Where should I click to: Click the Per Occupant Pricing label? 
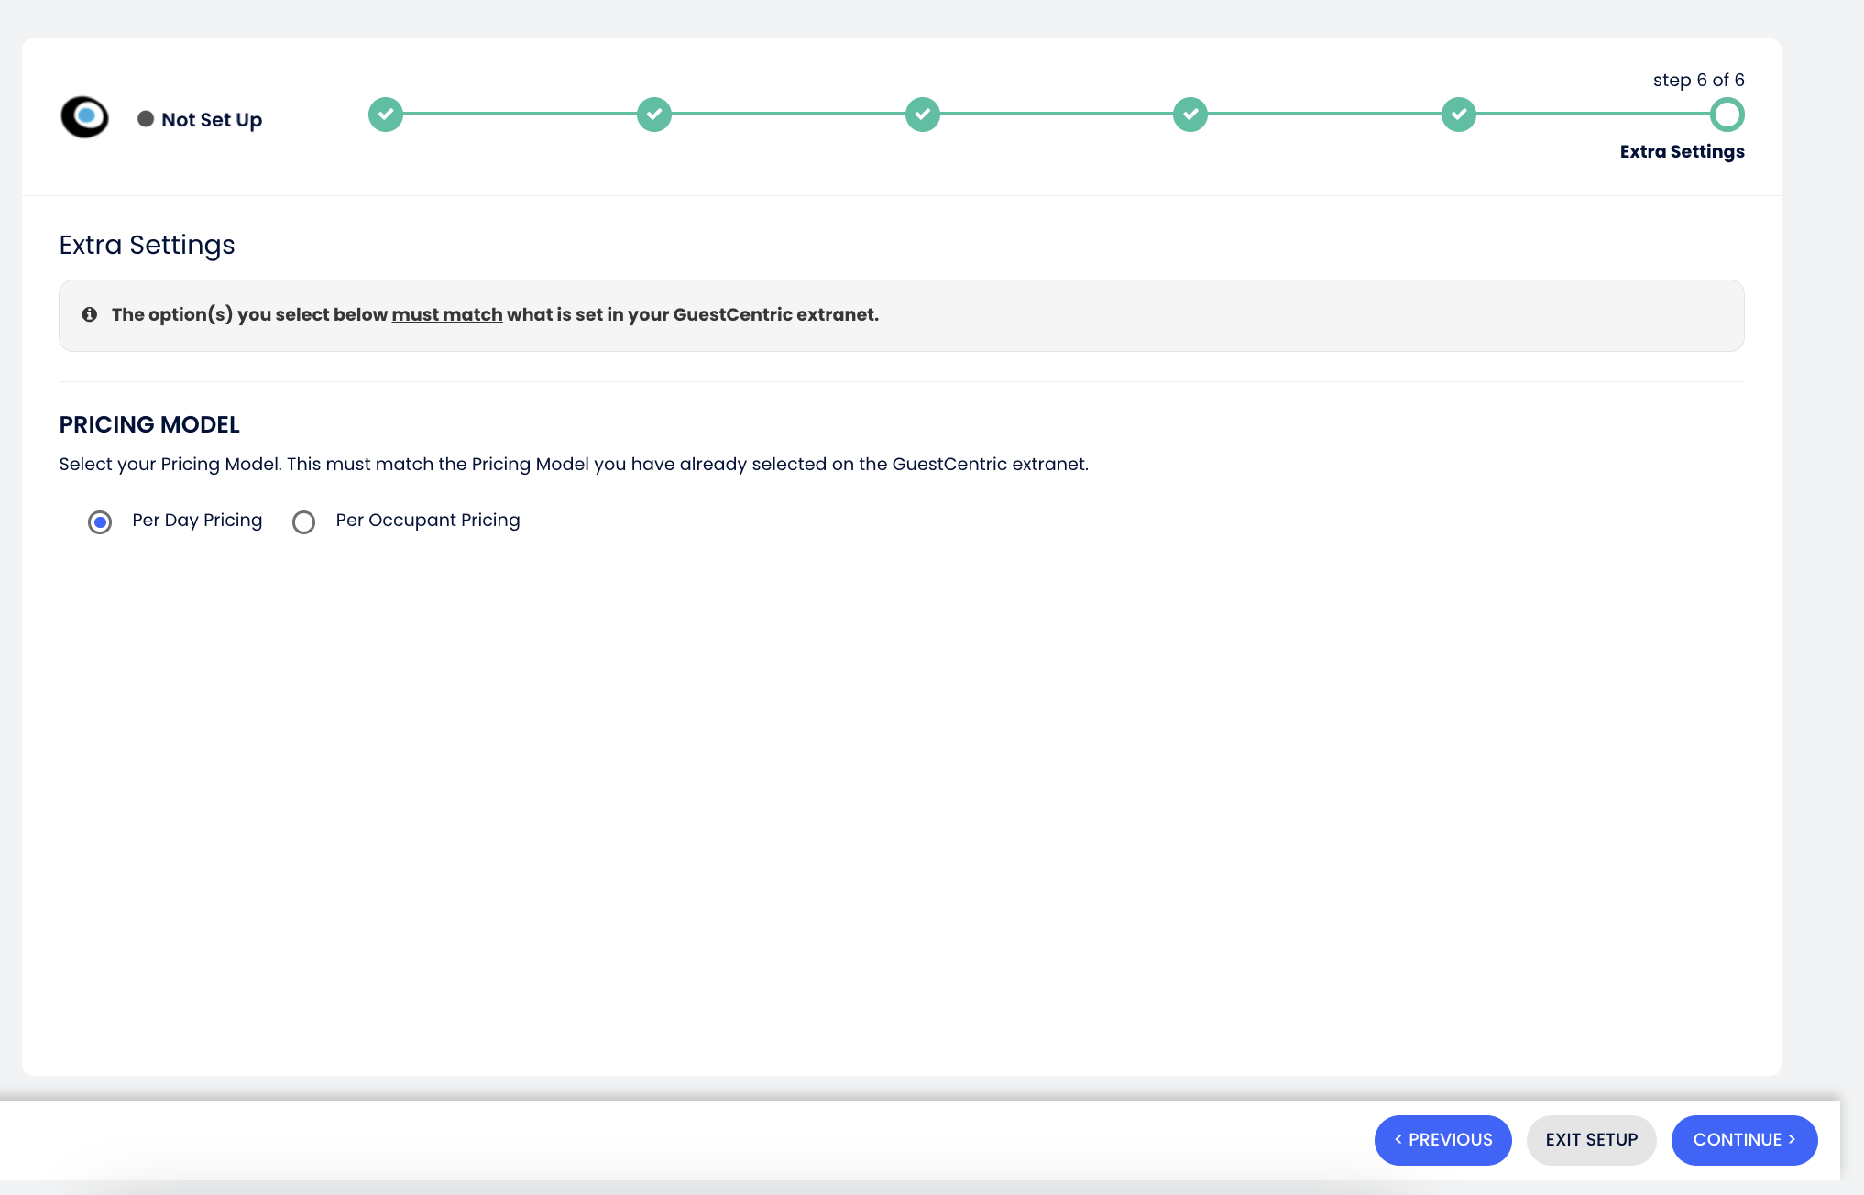428,521
